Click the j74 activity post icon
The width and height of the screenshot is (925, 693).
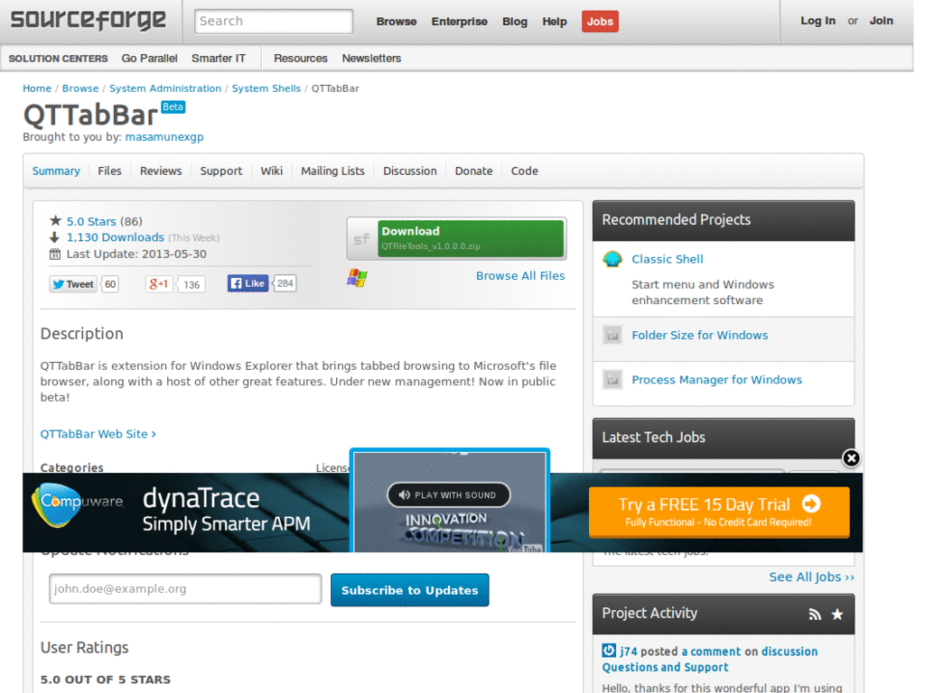pyautogui.click(x=608, y=651)
